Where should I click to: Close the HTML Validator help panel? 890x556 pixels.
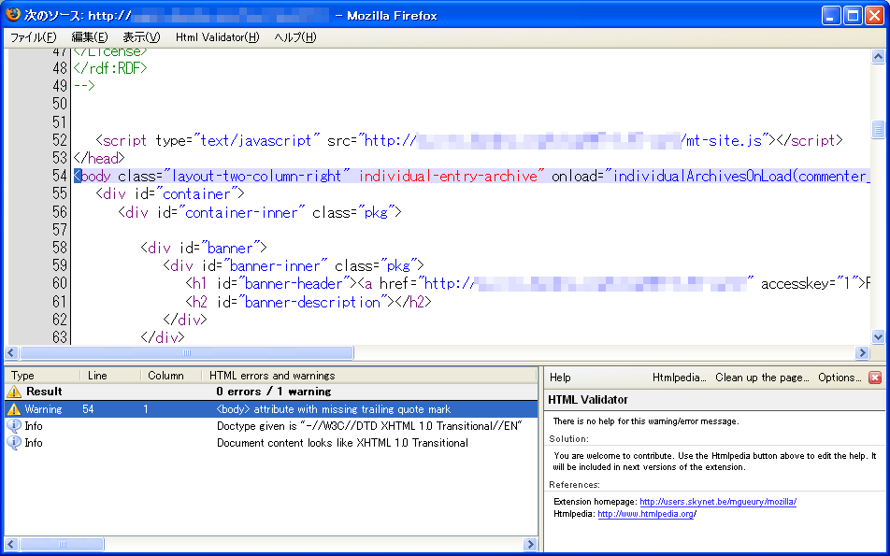pyautogui.click(x=875, y=378)
